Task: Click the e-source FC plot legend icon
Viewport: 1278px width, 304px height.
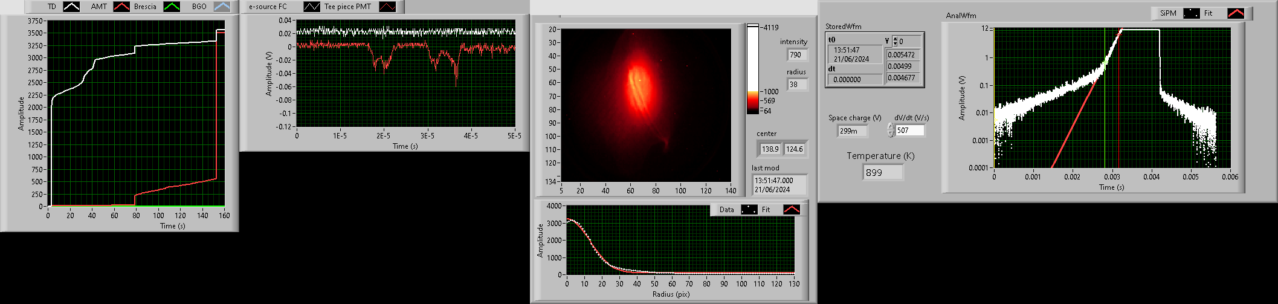Action: [312, 7]
